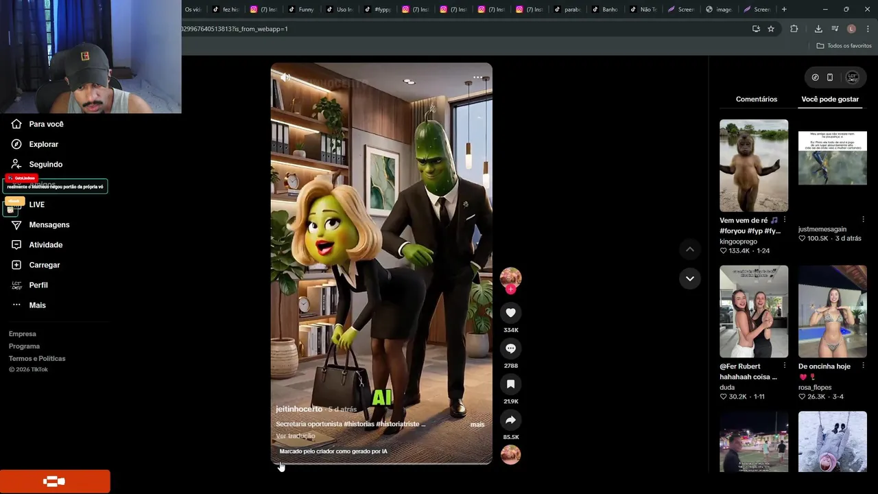The image size is (878, 494).
Task: Open jeitinhocerto creator username
Action: tap(299, 409)
